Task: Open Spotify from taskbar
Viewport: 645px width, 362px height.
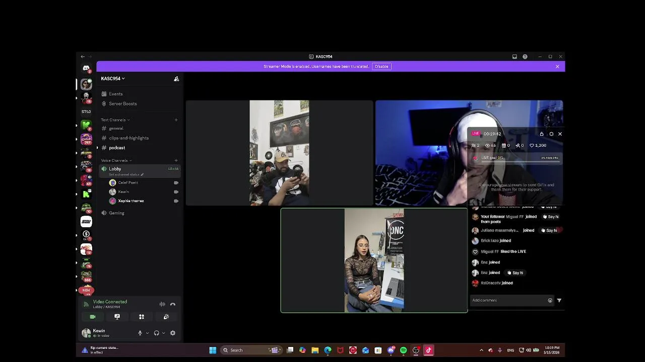Action: pyautogui.click(x=403, y=350)
